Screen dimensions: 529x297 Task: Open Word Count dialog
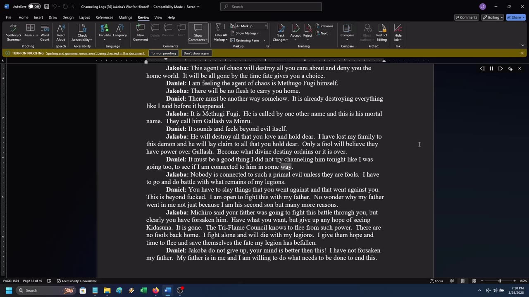(45, 33)
